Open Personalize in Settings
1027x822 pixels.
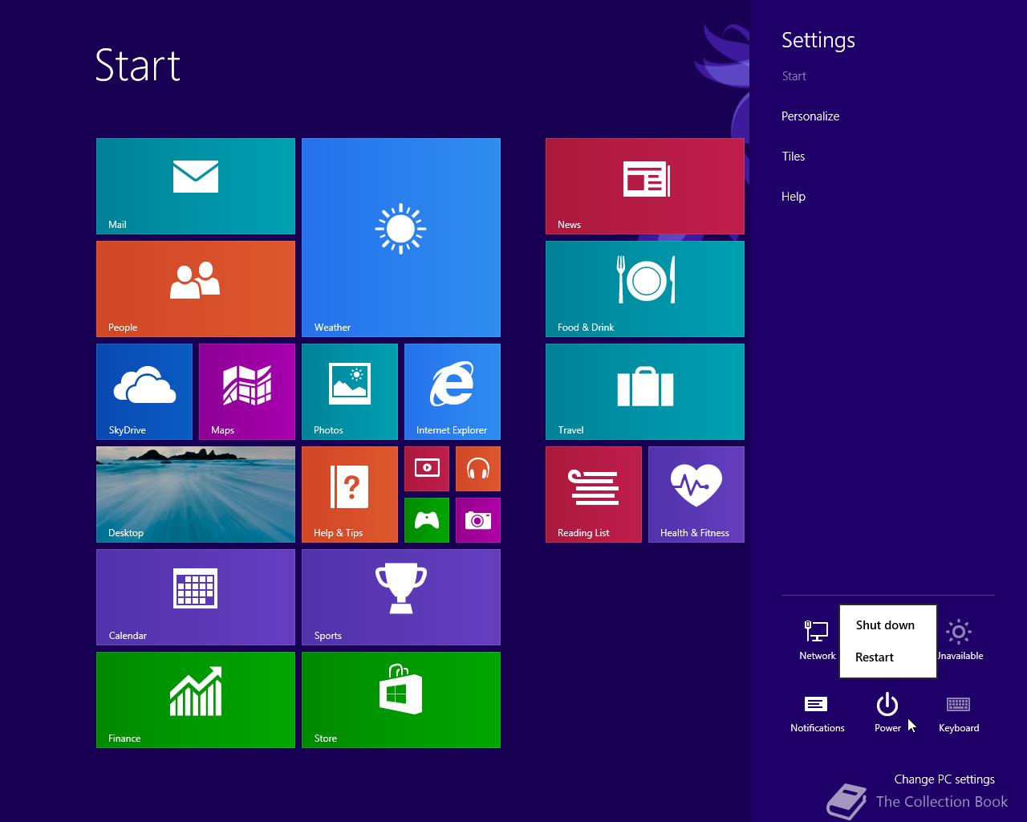810,116
